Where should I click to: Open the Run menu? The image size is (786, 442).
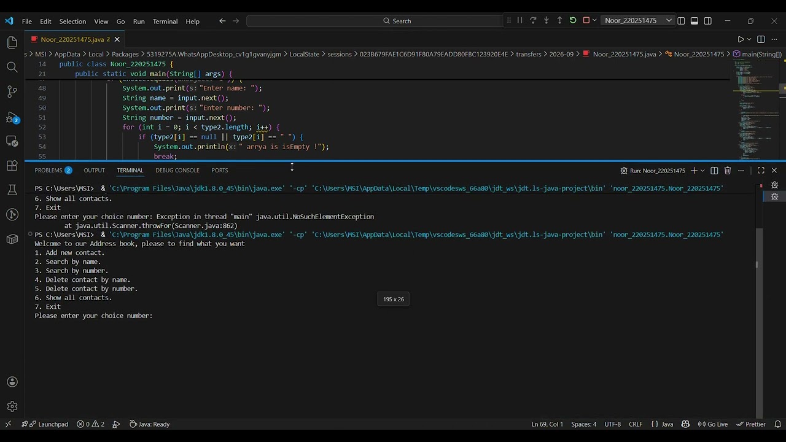point(139,21)
